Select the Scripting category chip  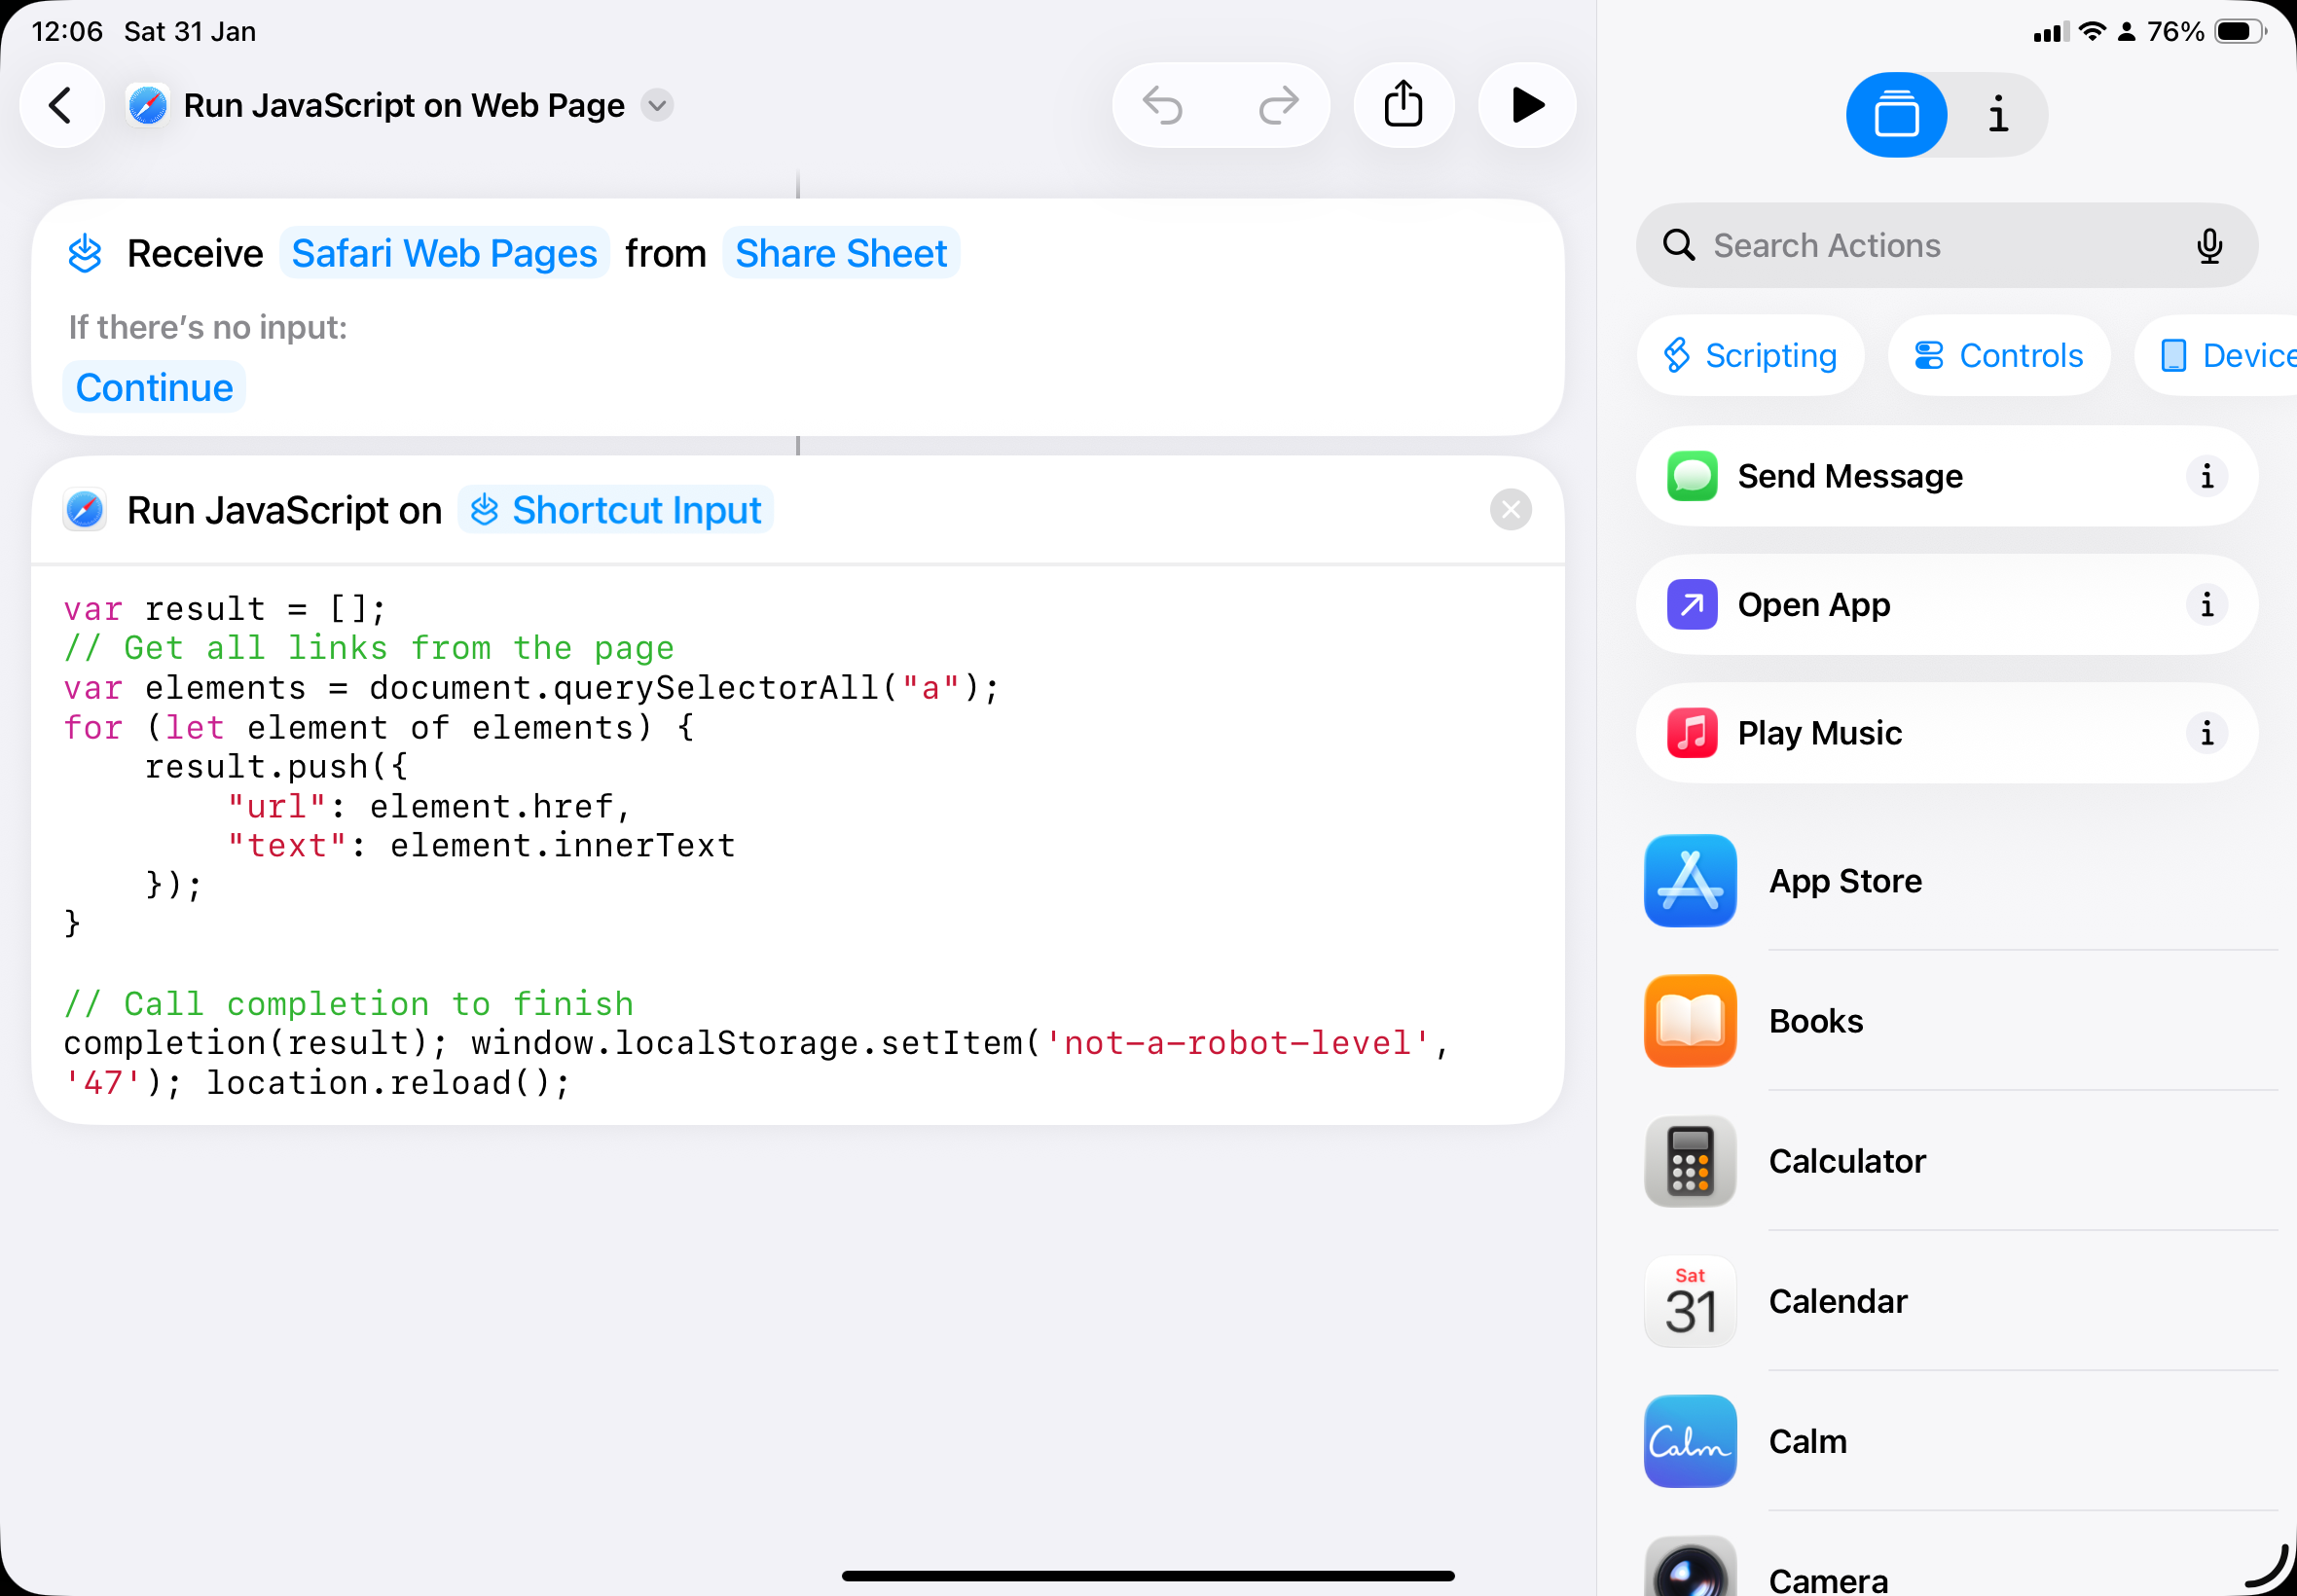coord(1750,356)
